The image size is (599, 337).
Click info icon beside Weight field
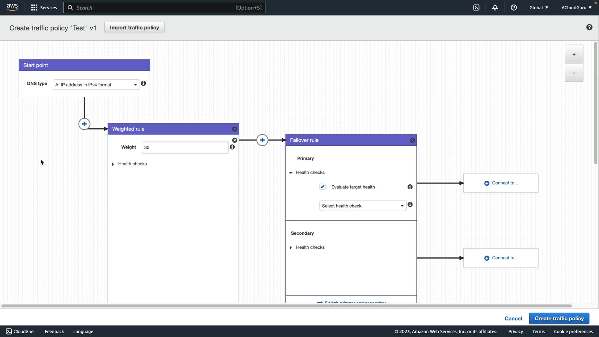tap(232, 147)
